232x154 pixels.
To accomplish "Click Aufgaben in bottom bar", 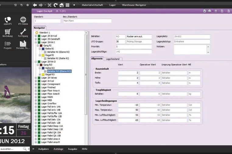I will point(44,149).
